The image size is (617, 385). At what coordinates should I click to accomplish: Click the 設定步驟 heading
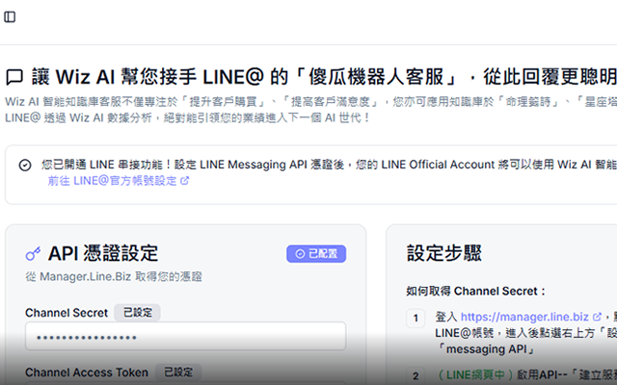tap(445, 253)
